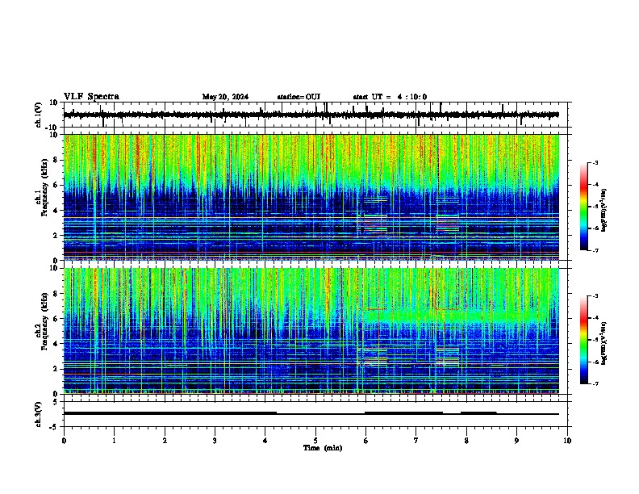
Task: Click the ch.3 signal trace
Action: [311, 413]
